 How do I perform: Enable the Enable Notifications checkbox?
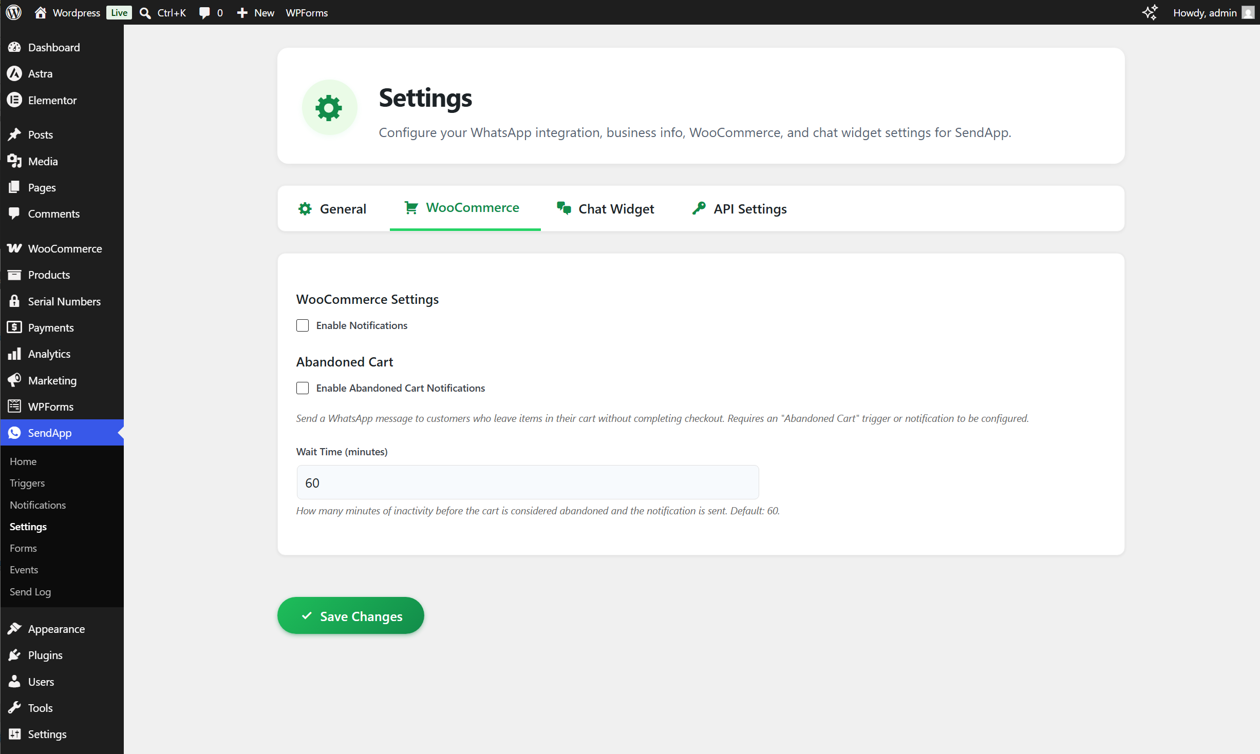303,325
